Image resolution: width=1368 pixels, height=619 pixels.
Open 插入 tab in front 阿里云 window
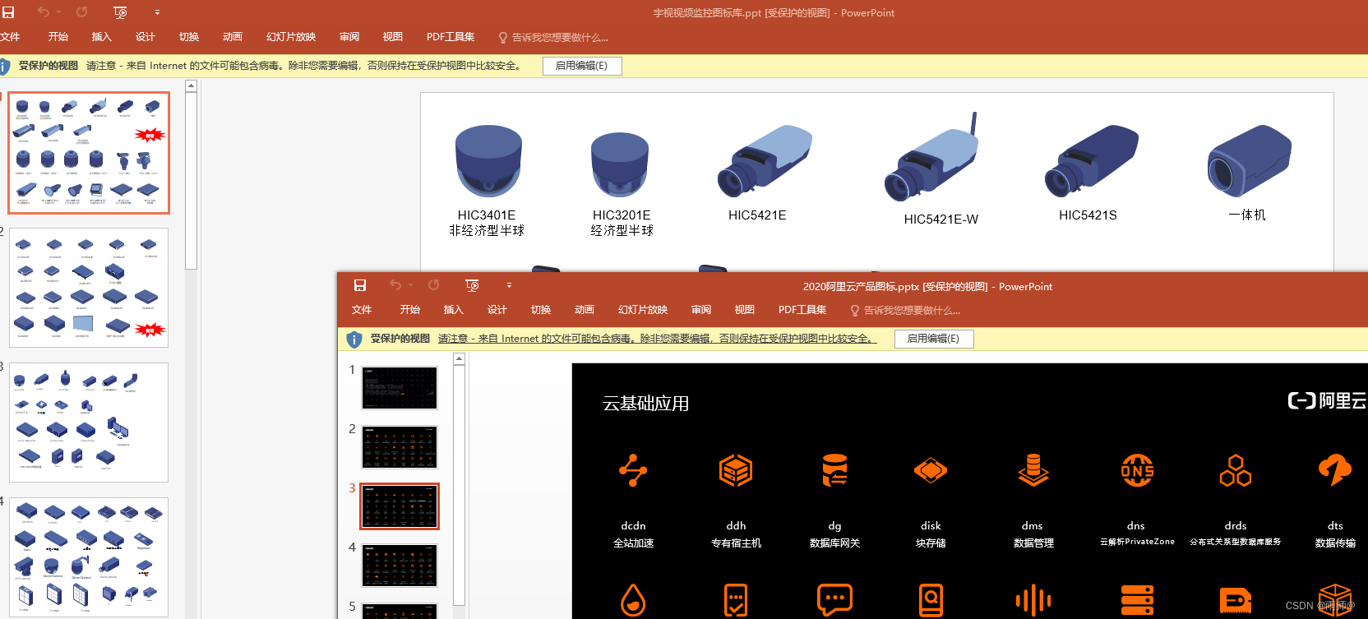click(454, 310)
